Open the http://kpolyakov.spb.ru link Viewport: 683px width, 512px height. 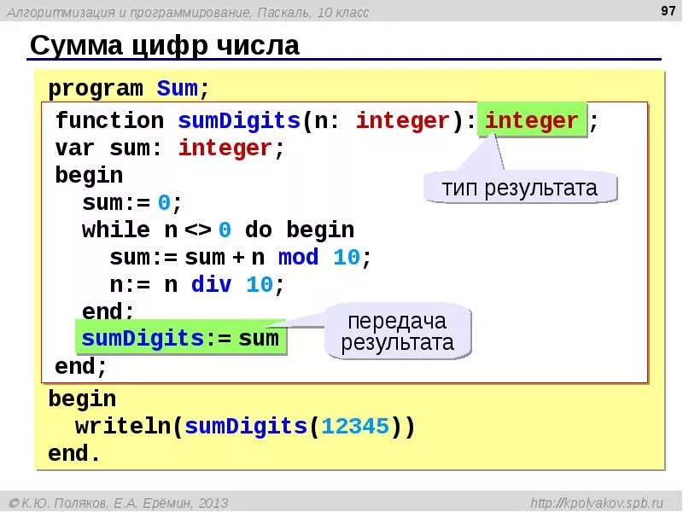click(597, 503)
